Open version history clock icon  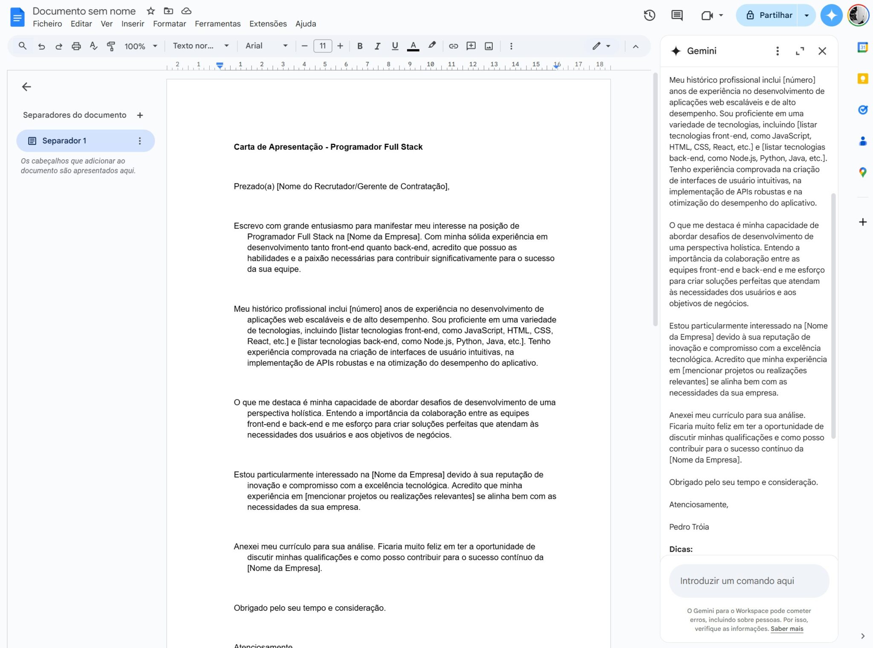(649, 15)
